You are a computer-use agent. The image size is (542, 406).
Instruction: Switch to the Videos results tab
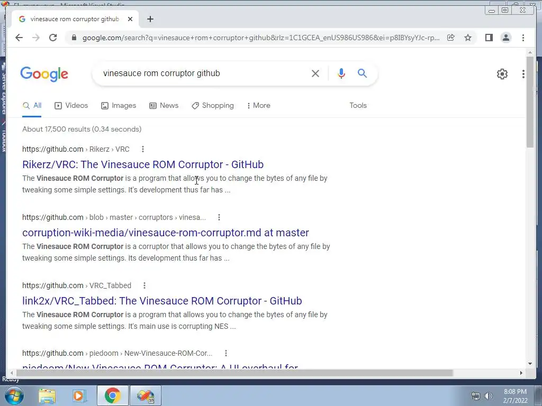click(x=71, y=105)
